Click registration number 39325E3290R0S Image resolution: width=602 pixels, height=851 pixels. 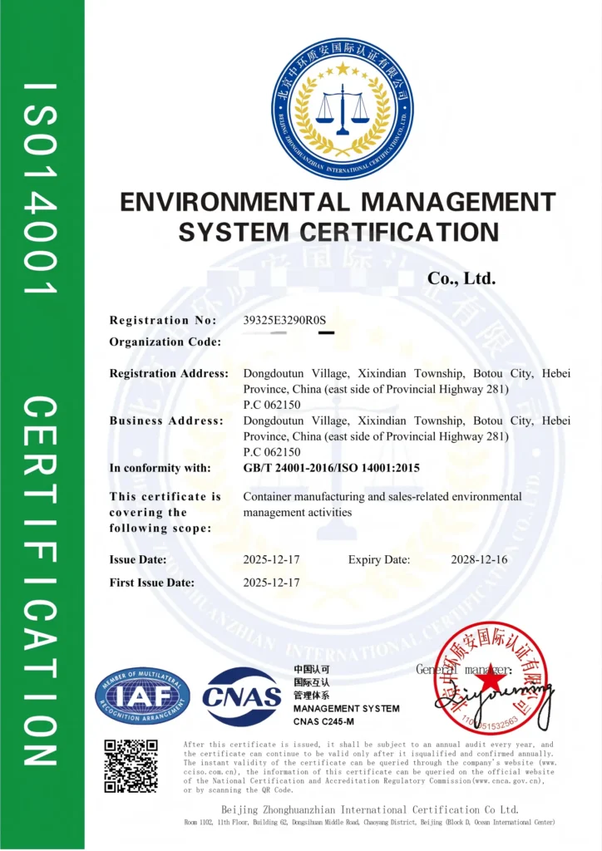coord(284,320)
